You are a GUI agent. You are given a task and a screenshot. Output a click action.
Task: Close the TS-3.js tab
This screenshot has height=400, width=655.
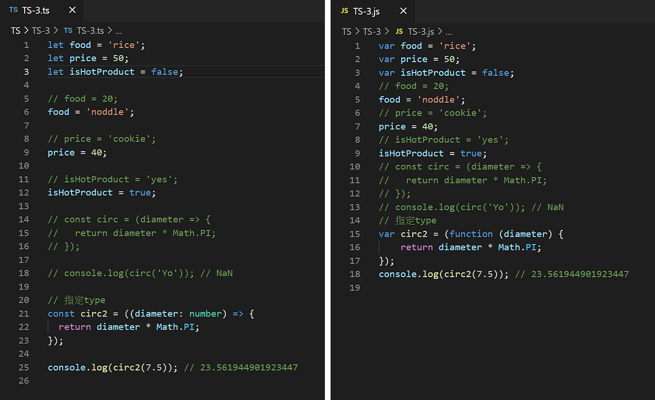coord(403,11)
